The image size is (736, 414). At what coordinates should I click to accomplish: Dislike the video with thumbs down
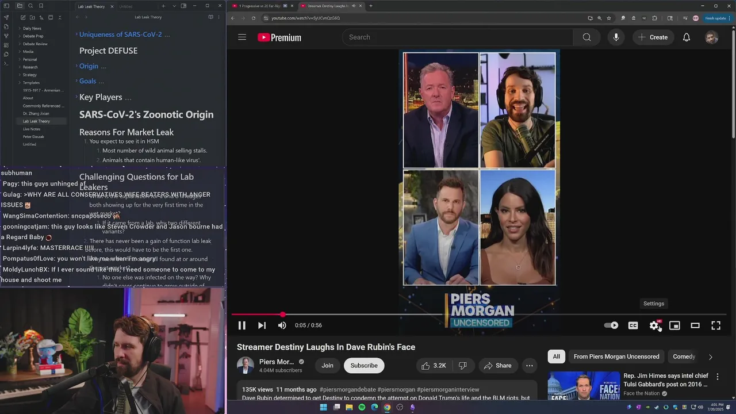[463, 366]
